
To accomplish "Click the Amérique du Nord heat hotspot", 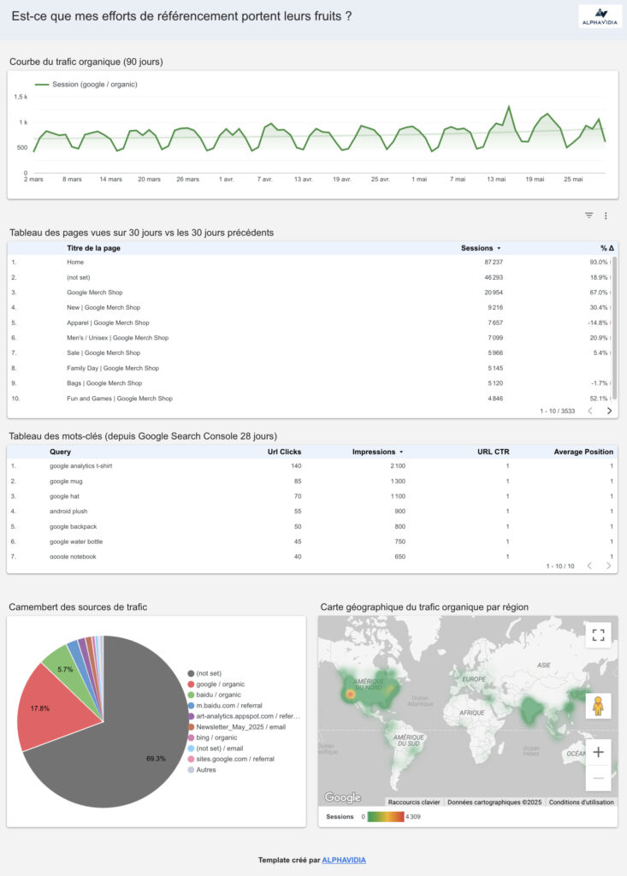I will (351, 695).
